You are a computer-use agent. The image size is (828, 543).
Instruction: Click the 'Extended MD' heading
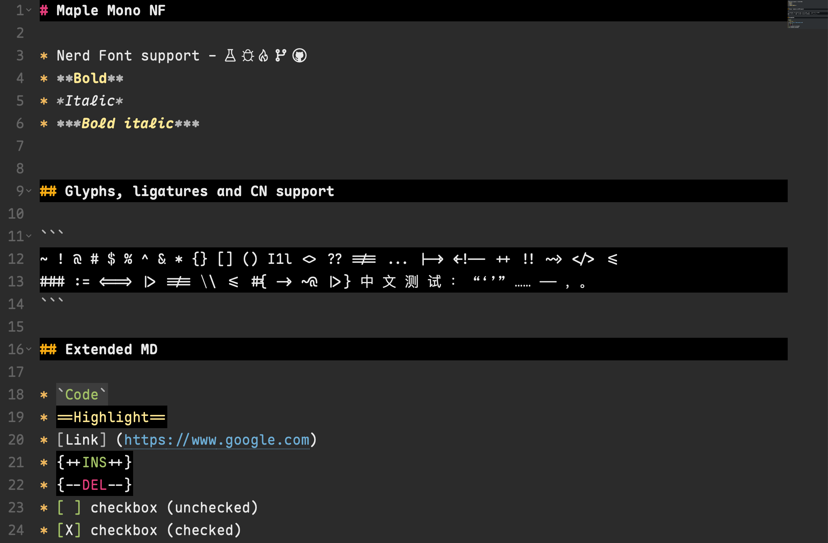[111, 349]
